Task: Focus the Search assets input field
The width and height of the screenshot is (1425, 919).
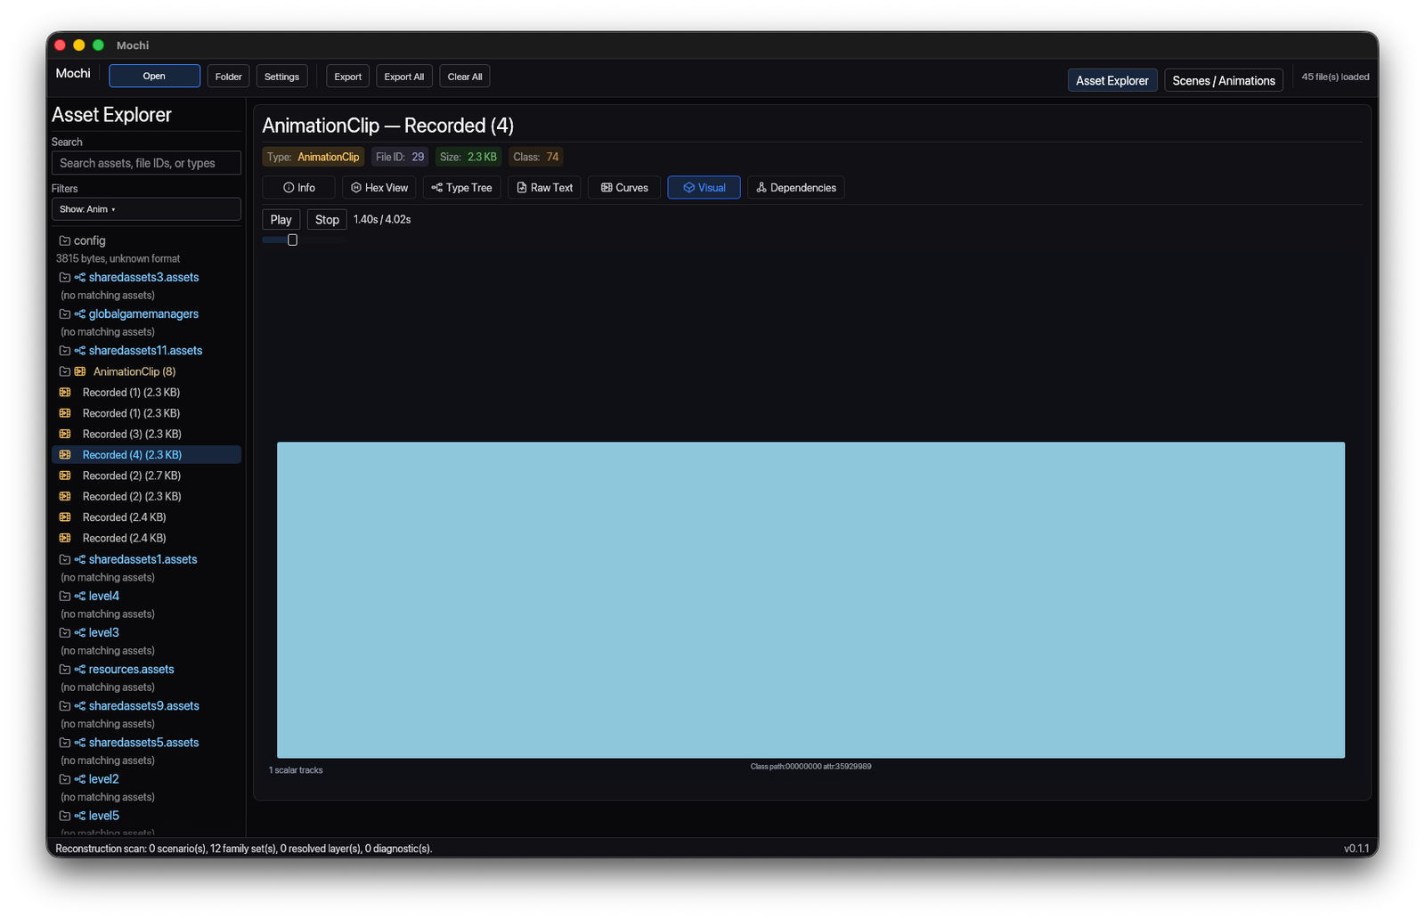Action: (x=146, y=163)
